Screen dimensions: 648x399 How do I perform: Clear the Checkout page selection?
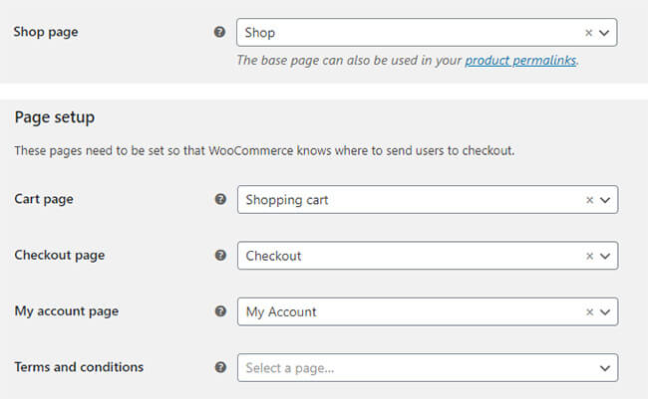click(590, 257)
